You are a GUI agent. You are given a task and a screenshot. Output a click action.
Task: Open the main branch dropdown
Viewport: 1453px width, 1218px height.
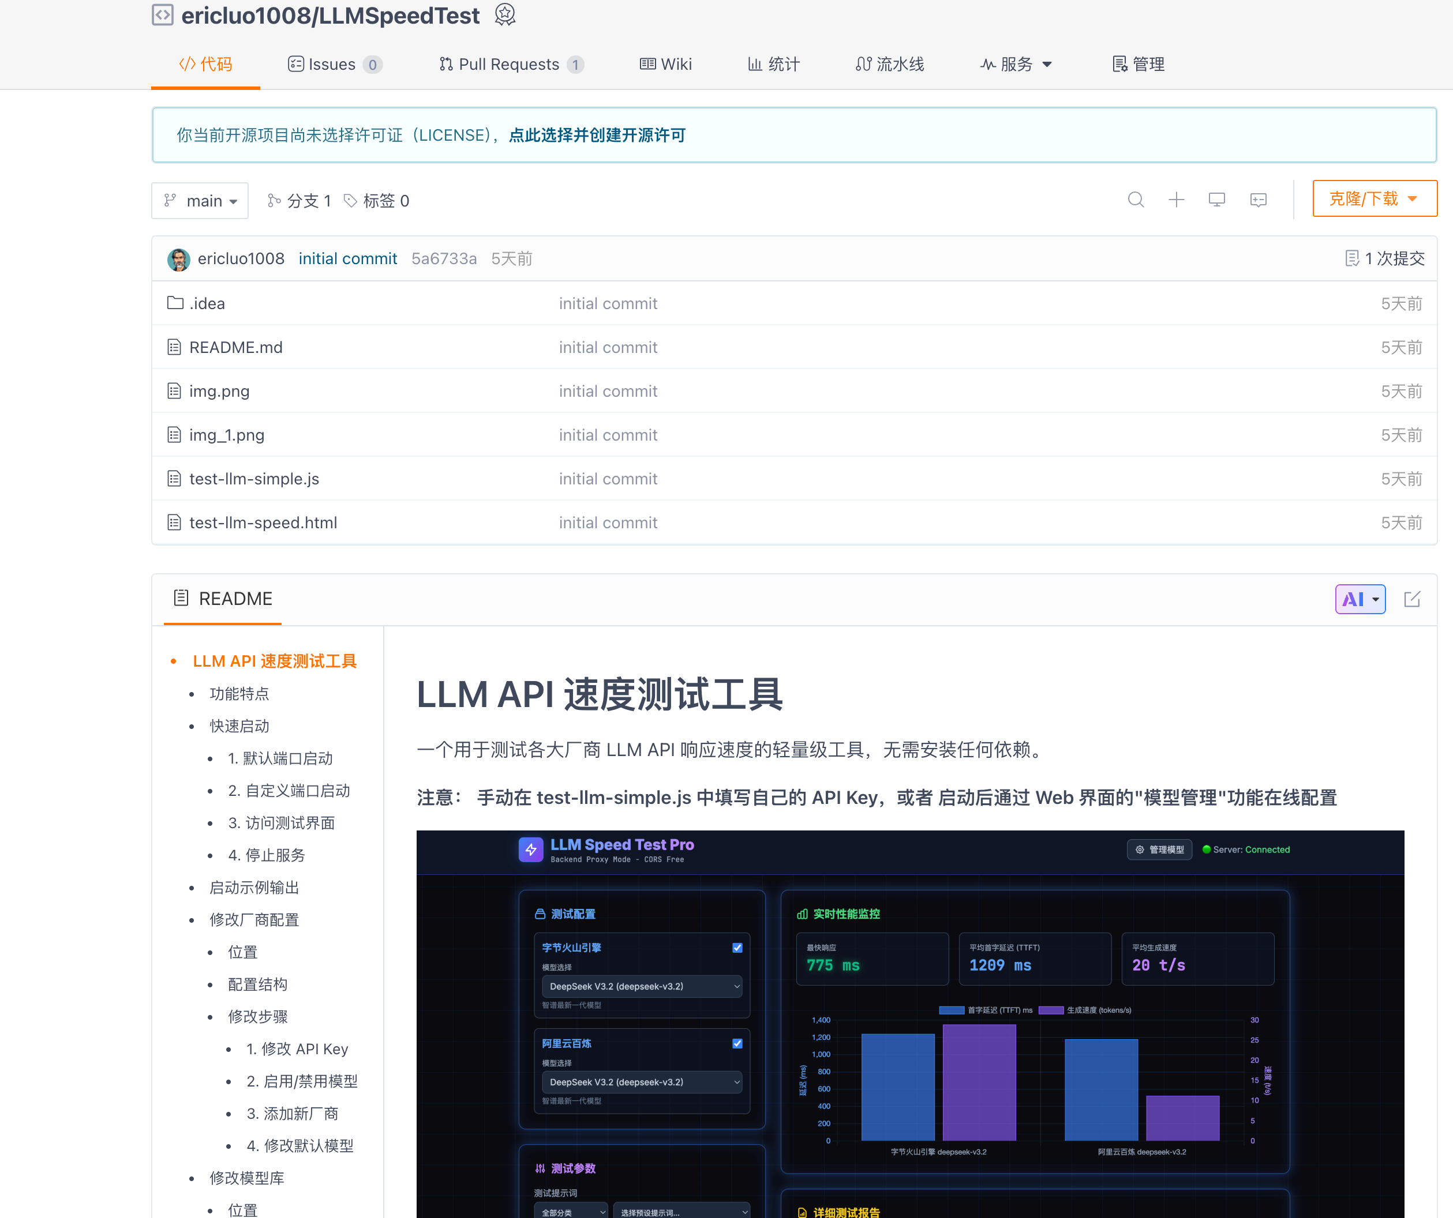click(200, 201)
